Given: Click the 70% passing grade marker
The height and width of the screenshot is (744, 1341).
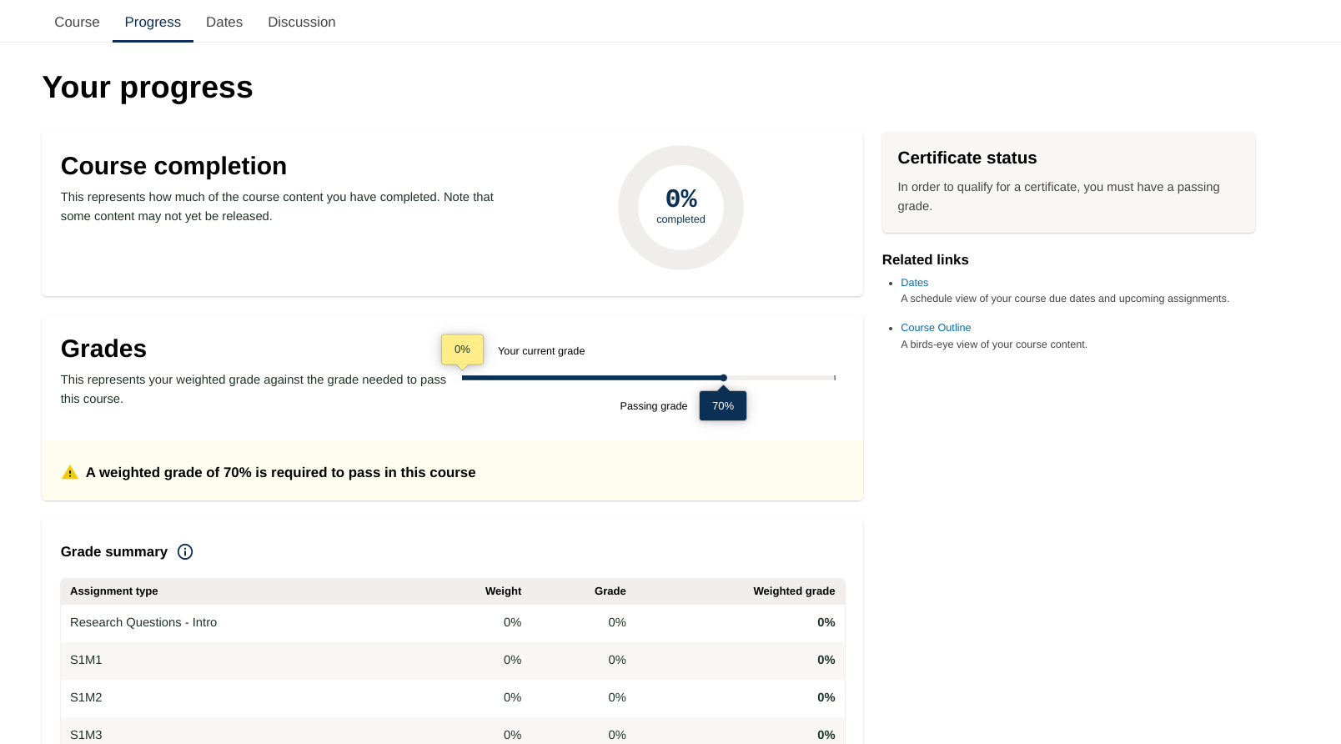Looking at the screenshot, I should (x=722, y=406).
